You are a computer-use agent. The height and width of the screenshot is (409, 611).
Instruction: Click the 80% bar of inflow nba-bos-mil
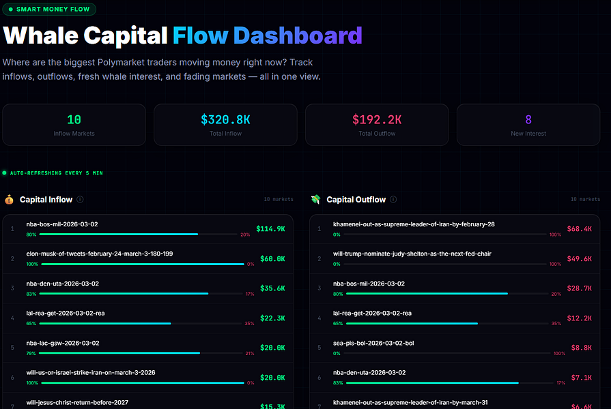point(139,234)
